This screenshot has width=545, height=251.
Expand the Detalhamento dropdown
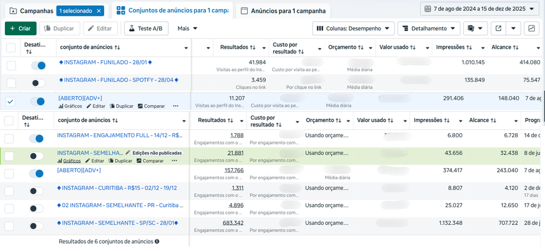click(429, 29)
